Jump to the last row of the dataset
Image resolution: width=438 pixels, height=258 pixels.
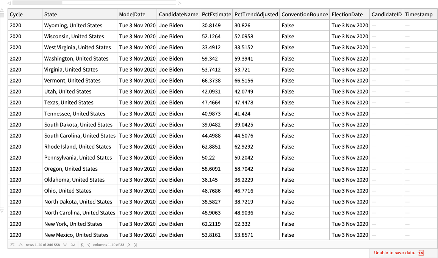[x=73, y=245]
